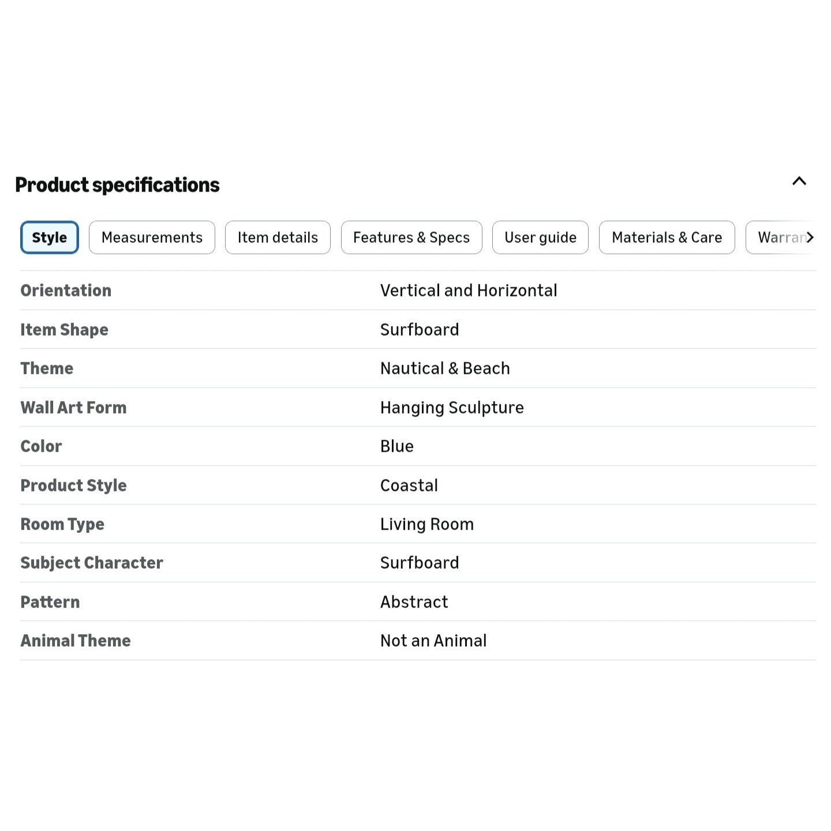The height and width of the screenshot is (831, 831).
Task: Click the Not an Animal value
Action: (433, 641)
